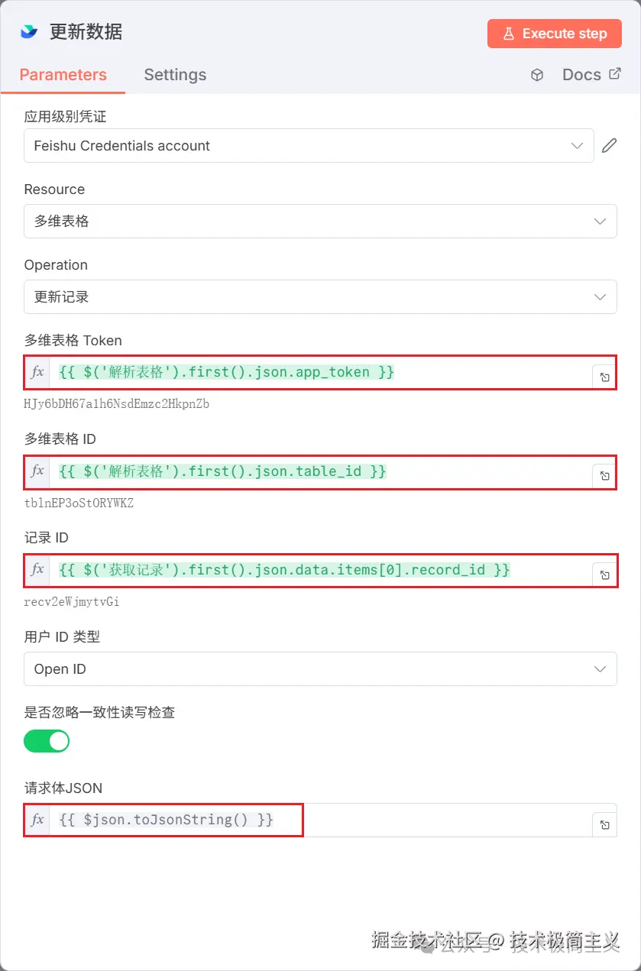Viewport: 641px width, 971px height.
Task: Open the expression expander beside 请求体JSON
Action: [x=604, y=824]
